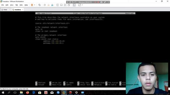
Task: Click the nano 'Write Out' shortcut label
Action: tap(57, 83)
